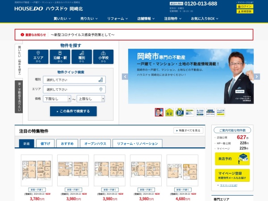Viewport: 268px width, 201px height.
Task: Select the sixth banner slide thumbnail
Action: click(x=210, y=112)
